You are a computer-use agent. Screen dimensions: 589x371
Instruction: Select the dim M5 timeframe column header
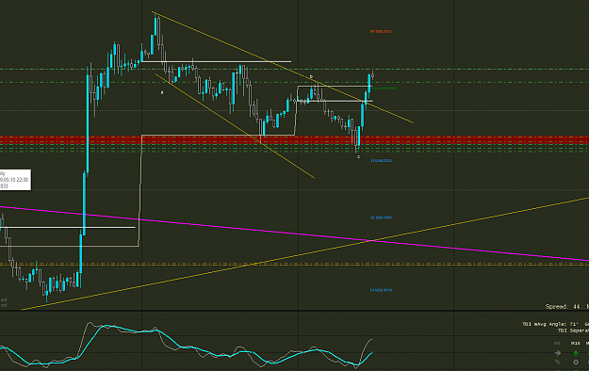tap(557, 343)
